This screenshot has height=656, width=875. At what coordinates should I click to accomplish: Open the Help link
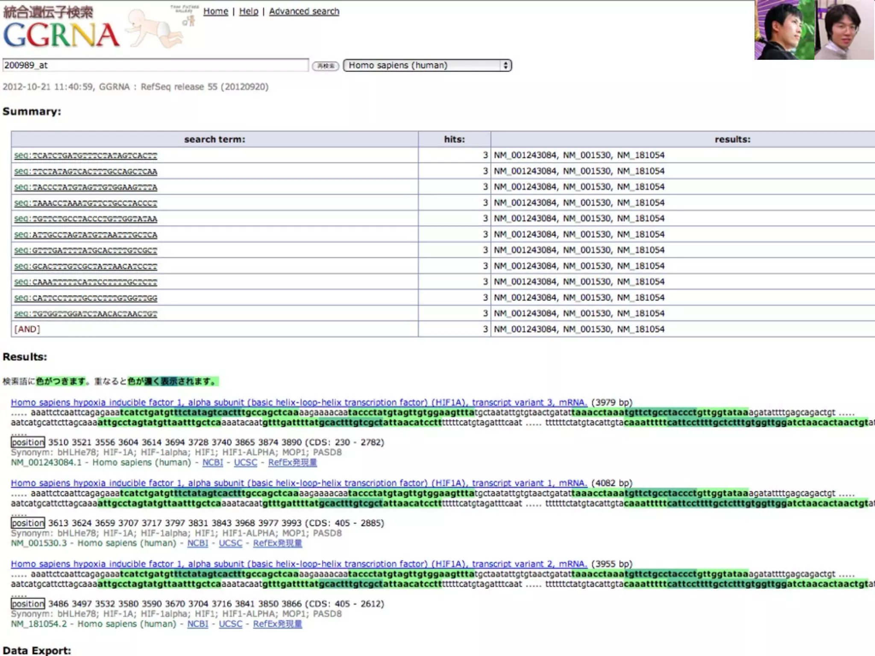click(248, 12)
